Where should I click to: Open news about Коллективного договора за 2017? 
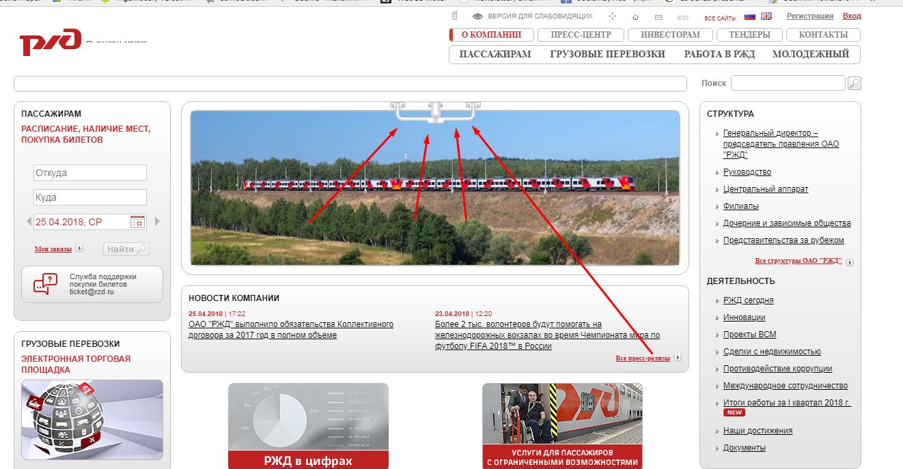pyautogui.click(x=291, y=330)
